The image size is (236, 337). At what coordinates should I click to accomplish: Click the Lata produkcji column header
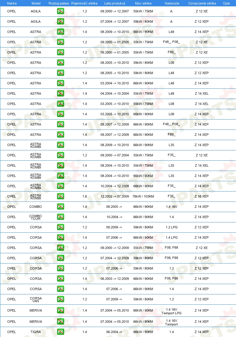[115, 3]
